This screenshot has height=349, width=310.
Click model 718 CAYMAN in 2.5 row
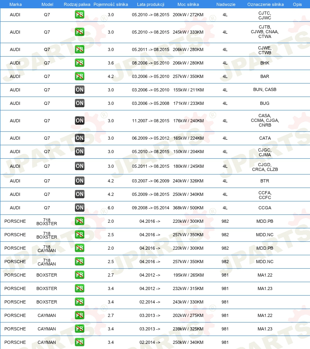pos(47,262)
